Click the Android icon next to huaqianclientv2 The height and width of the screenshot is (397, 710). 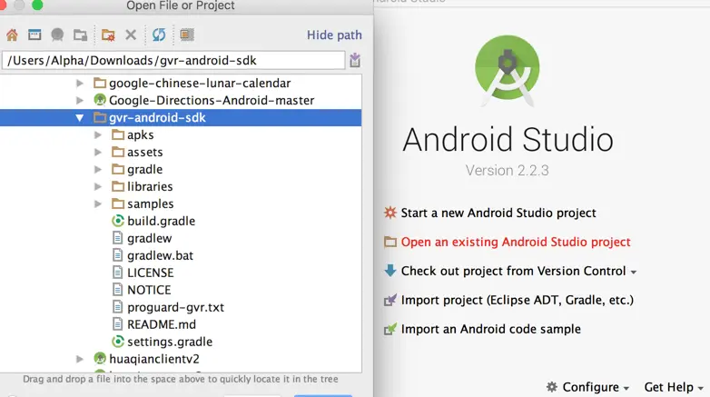100,359
